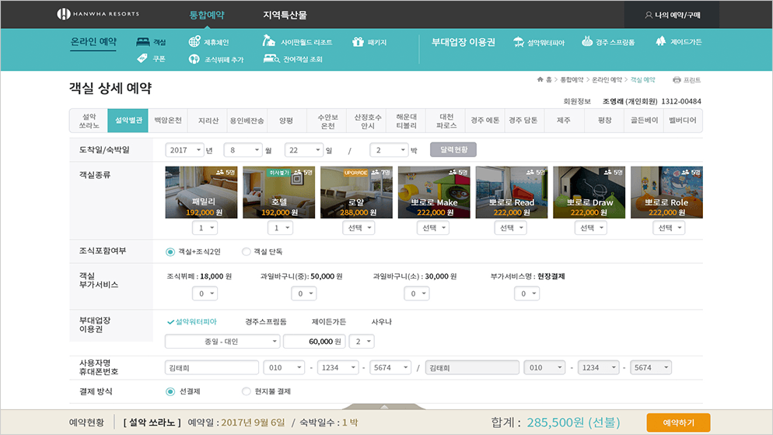Open the year 2017 dropdown

tap(184, 150)
